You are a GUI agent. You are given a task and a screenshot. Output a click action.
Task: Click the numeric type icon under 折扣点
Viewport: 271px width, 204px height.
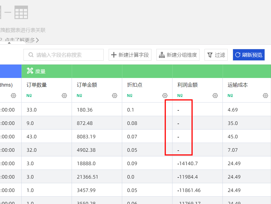[130, 96]
